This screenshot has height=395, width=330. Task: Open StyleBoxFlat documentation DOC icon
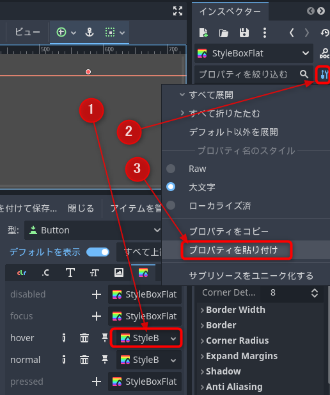(x=324, y=53)
